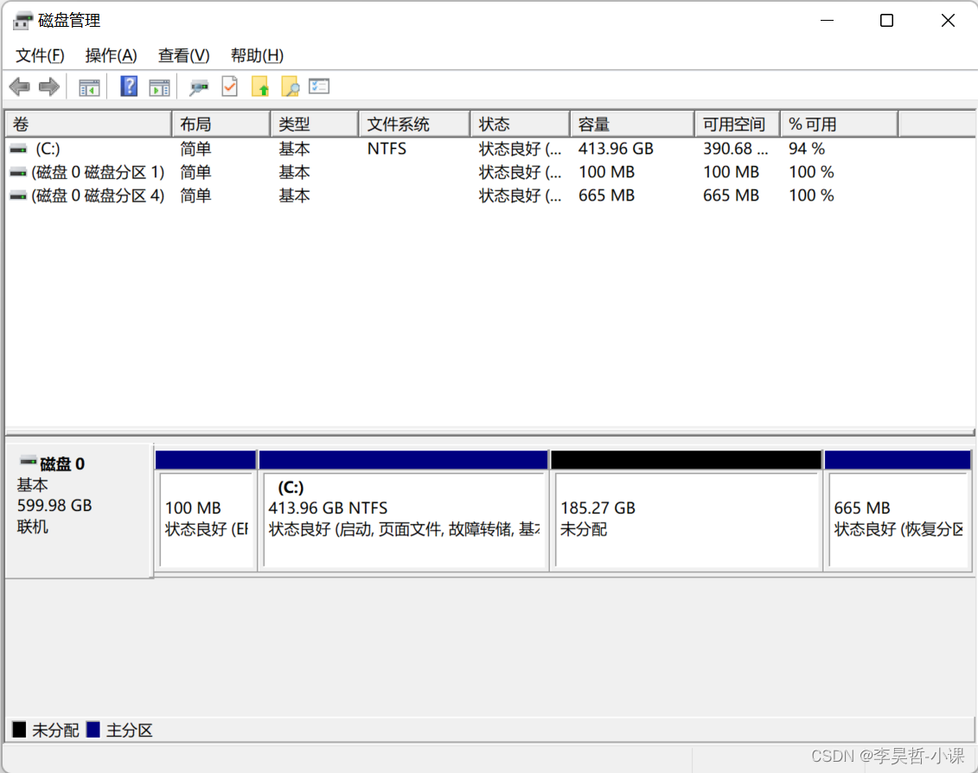The image size is (978, 773).
Task: Select the 665 MB recovery partition block
Action: (898, 510)
